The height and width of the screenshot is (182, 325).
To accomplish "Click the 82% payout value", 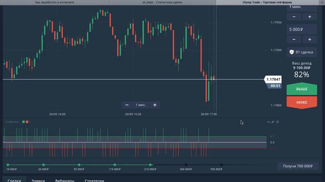I will pos(302,74).
